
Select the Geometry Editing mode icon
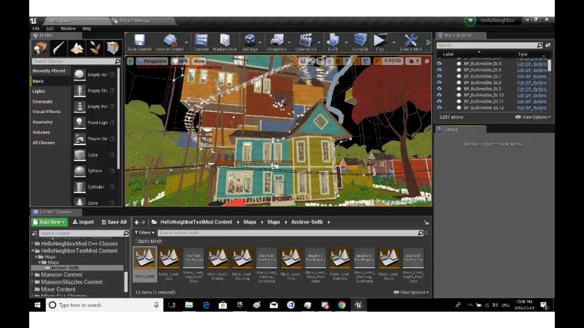pyautogui.click(x=113, y=48)
